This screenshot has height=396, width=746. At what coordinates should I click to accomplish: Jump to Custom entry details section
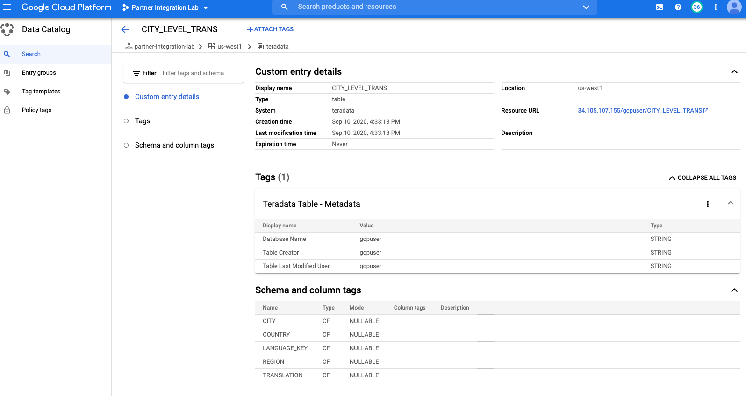click(x=167, y=97)
